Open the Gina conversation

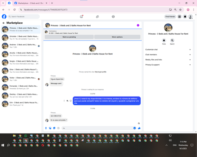[x=21, y=71]
